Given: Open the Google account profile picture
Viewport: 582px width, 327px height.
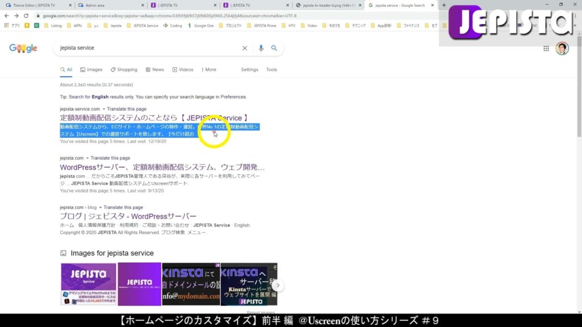Looking at the screenshot, I should [562, 49].
